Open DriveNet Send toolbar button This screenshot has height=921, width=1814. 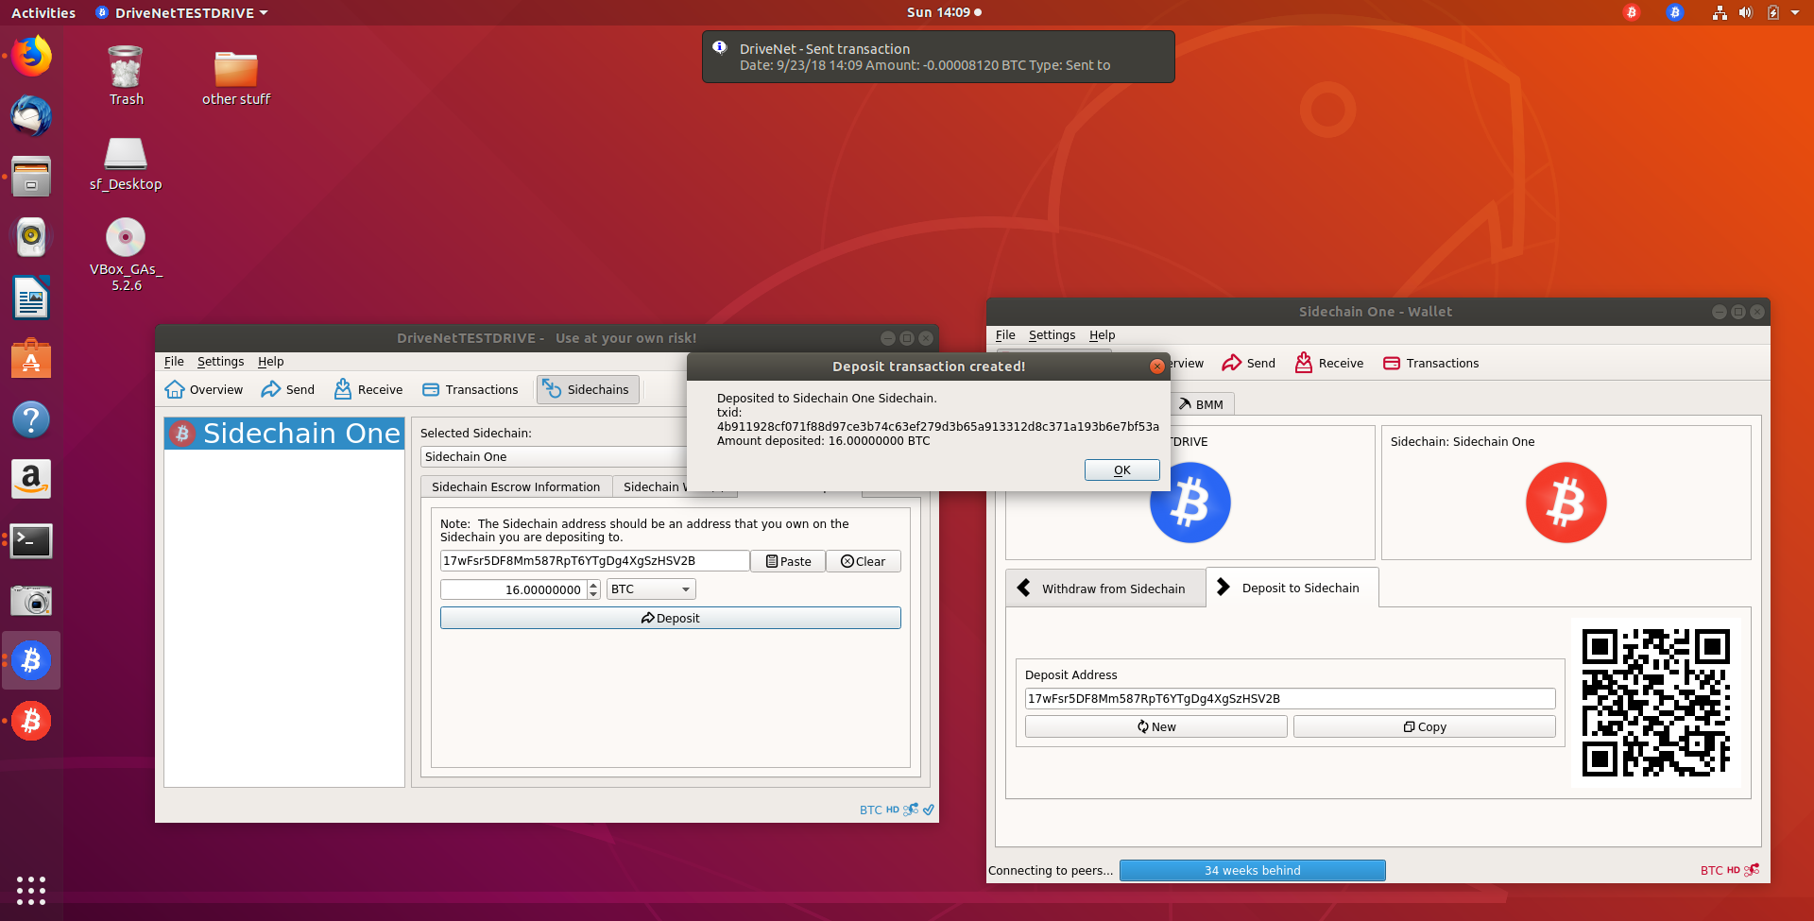pos(288,389)
